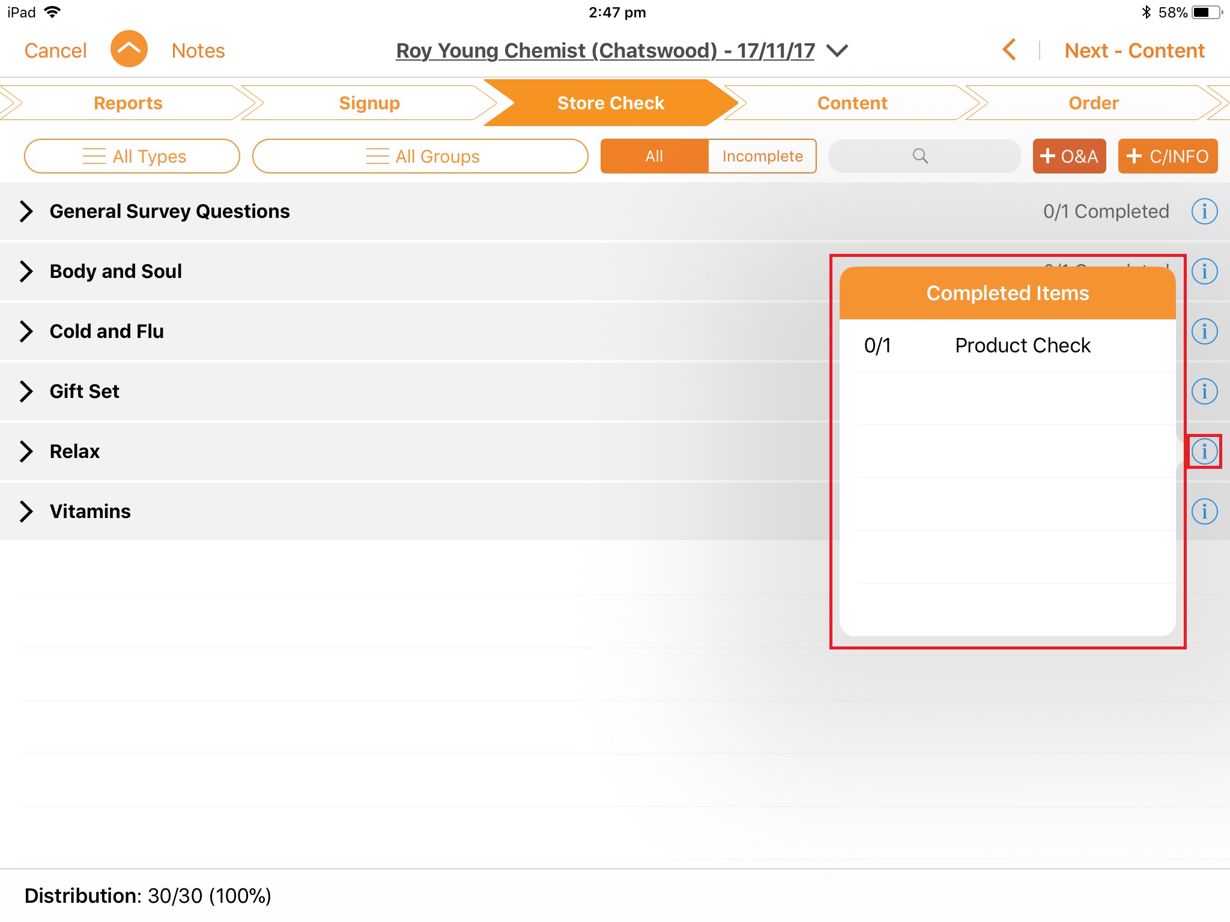Switch filter to Incomplete
The height and width of the screenshot is (922, 1230).
click(762, 156)
